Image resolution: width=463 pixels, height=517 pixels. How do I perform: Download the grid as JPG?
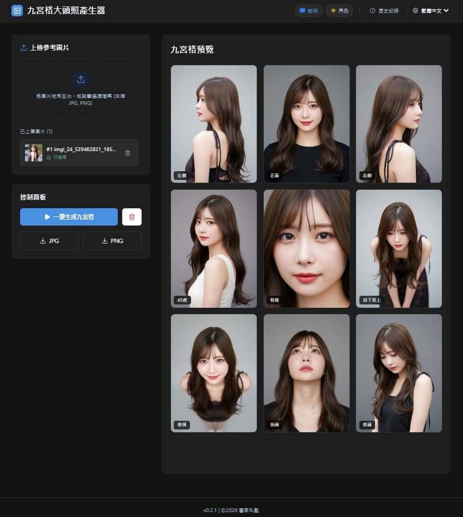[x=49, y=241]
